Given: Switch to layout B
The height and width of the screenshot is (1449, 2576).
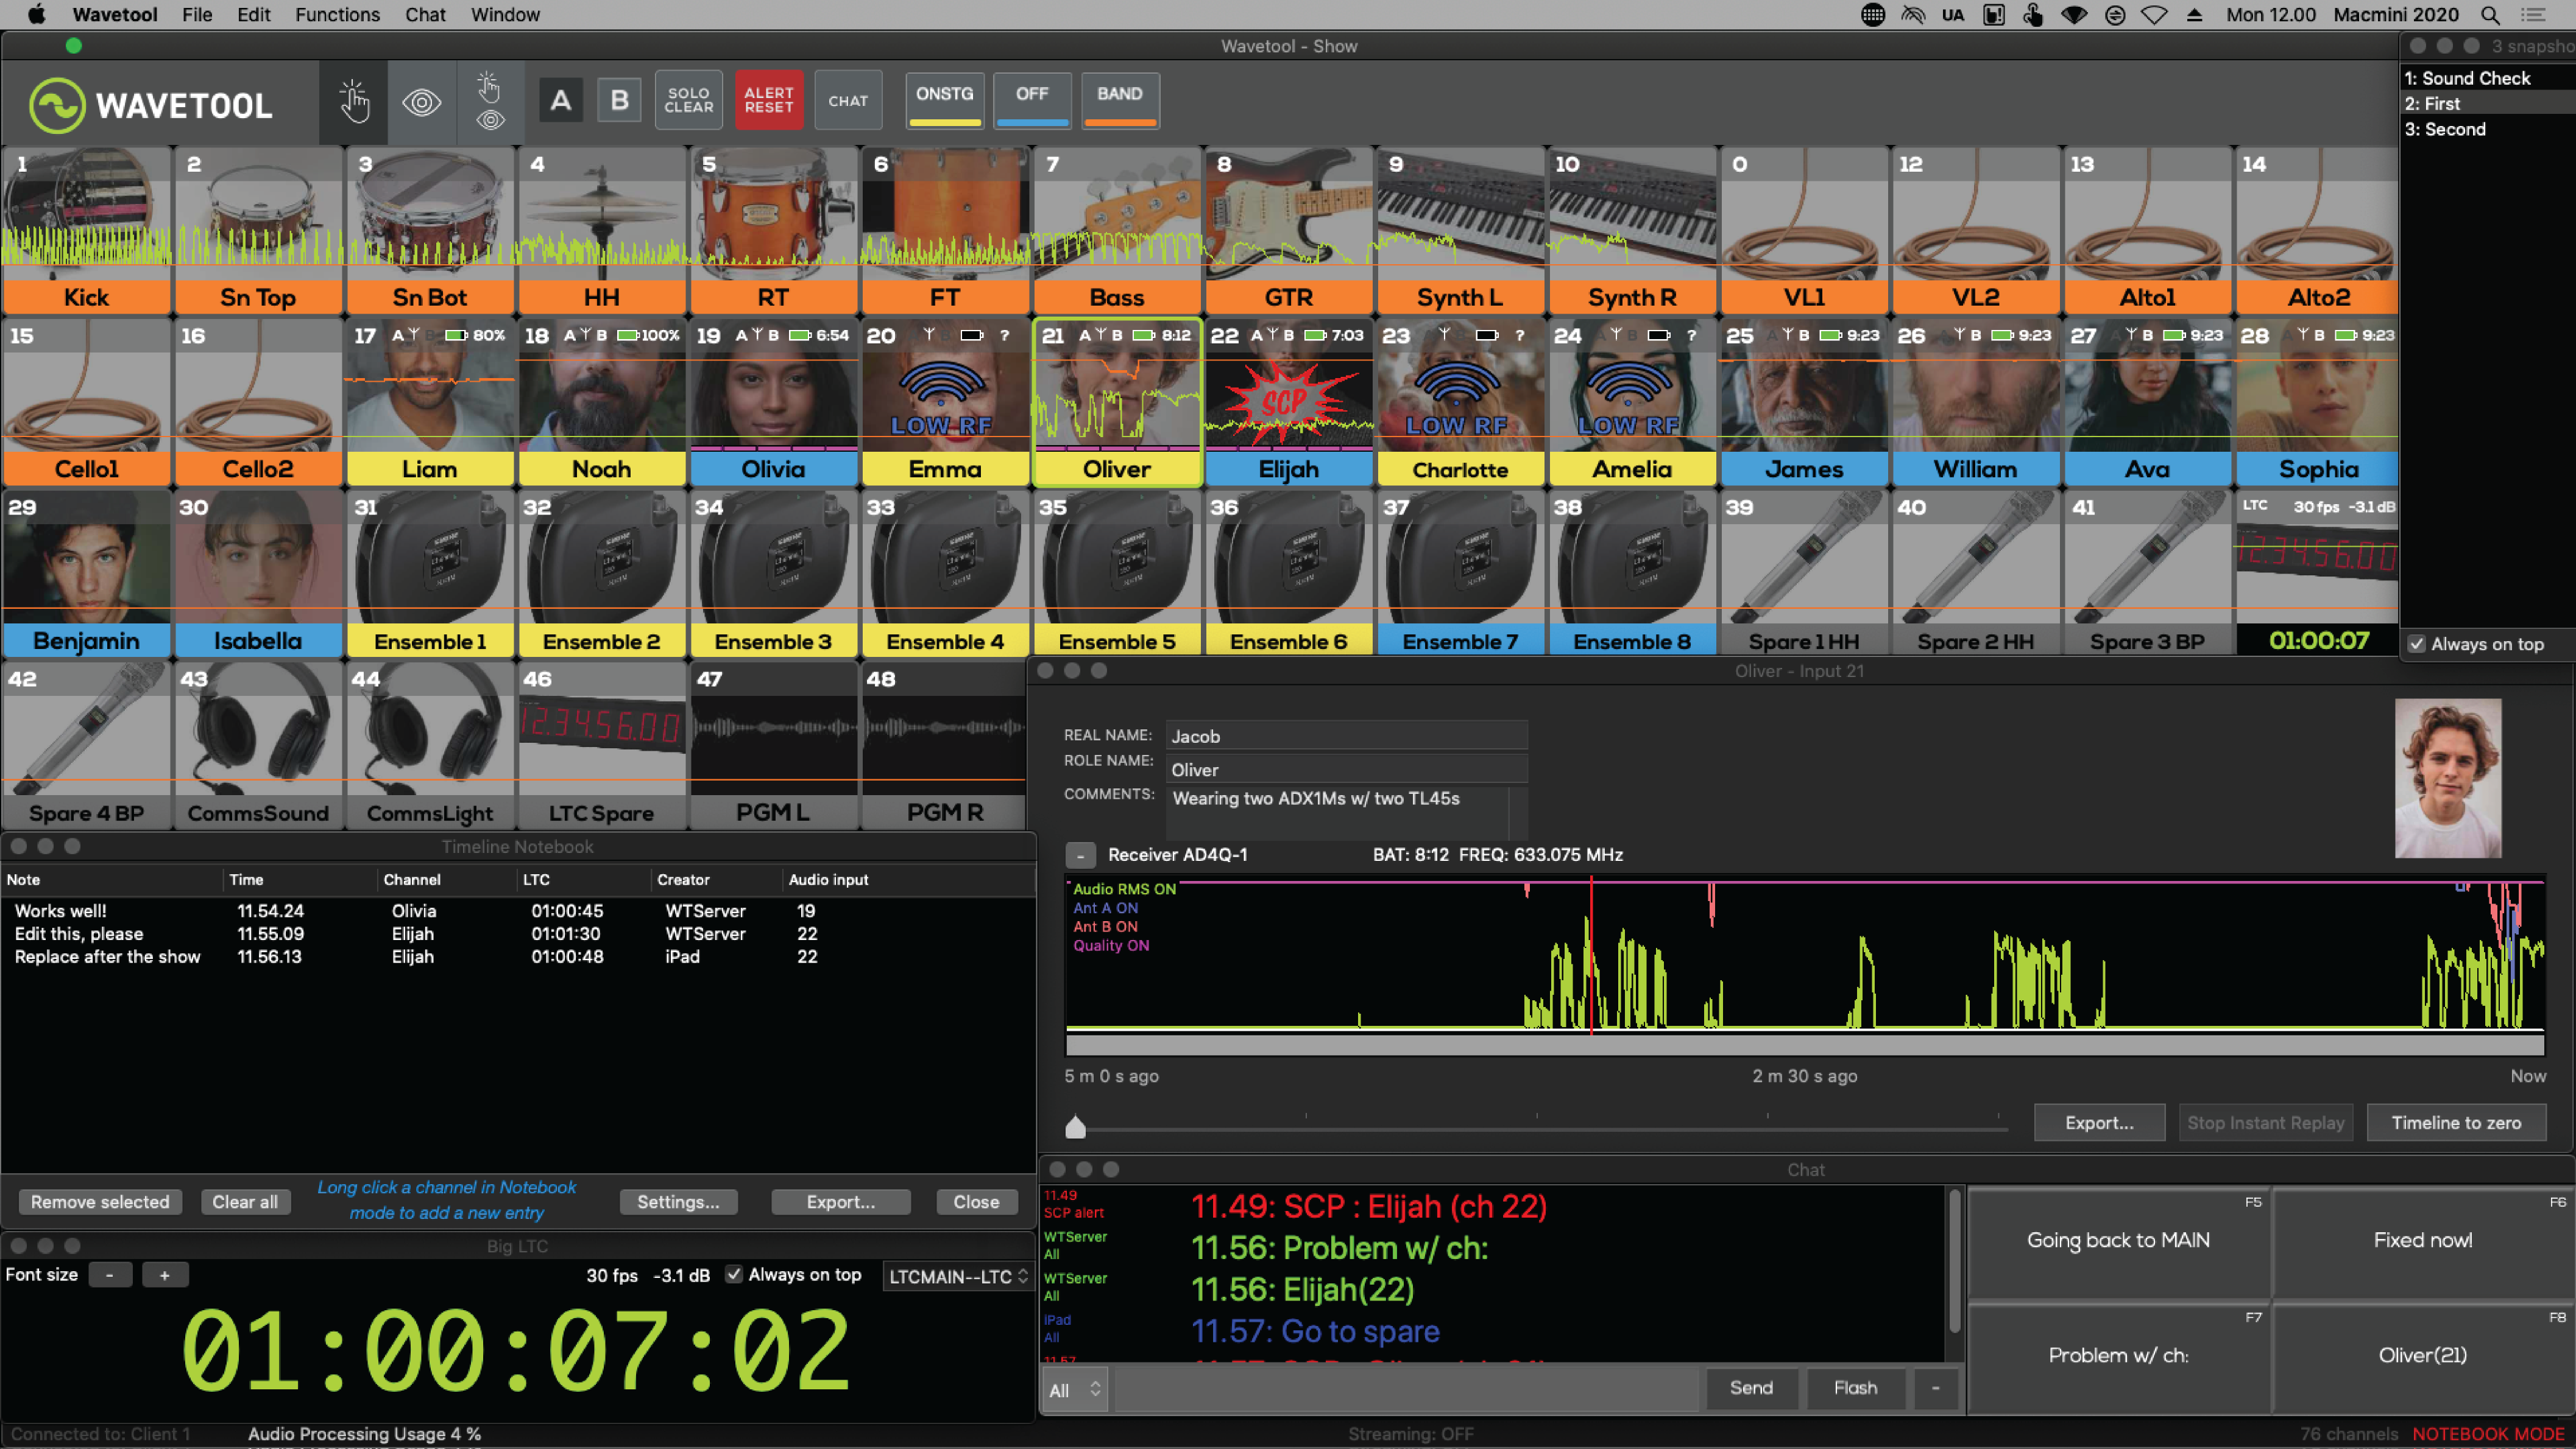Looking at the screenshot, I should [619, 100].
